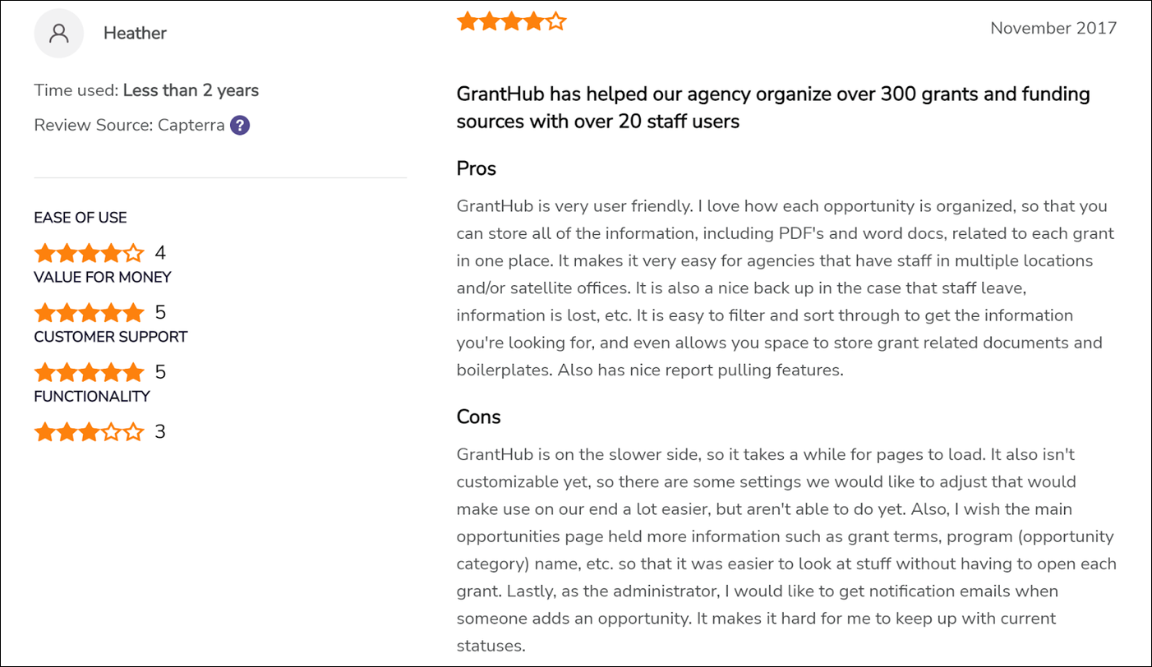The height and width of the screenshot is (667, 1152).
Task: Click the Capterra review source text
Action: click(x=191, y=126)
